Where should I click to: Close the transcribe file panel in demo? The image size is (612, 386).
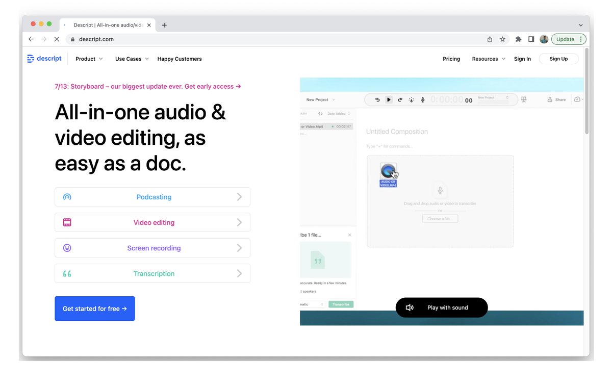(x=349, y=235)
